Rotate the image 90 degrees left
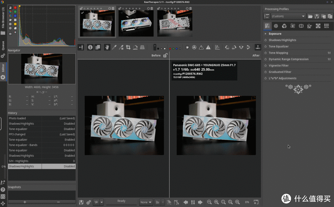This screenshot has width=334, height=207. [x=227, y=47]
